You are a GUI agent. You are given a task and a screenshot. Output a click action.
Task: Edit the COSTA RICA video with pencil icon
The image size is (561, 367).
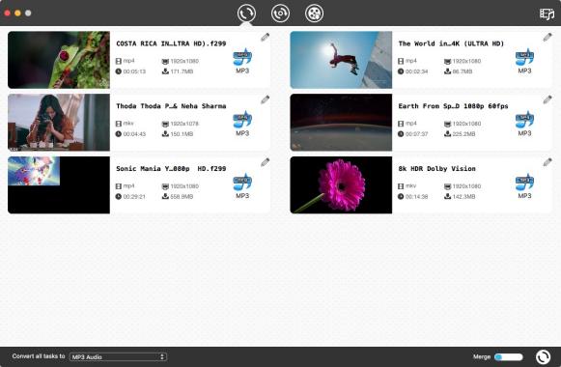(x=265, y=38)
